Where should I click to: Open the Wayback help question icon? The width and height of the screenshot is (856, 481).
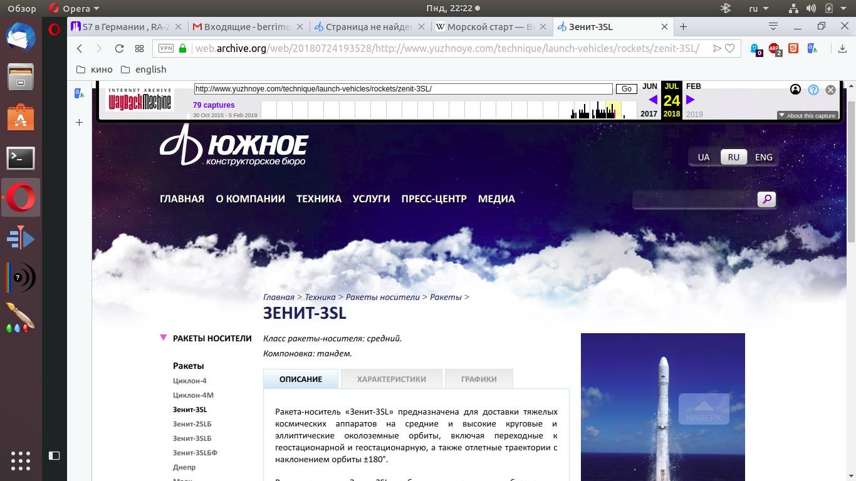(x=813, y=90)
